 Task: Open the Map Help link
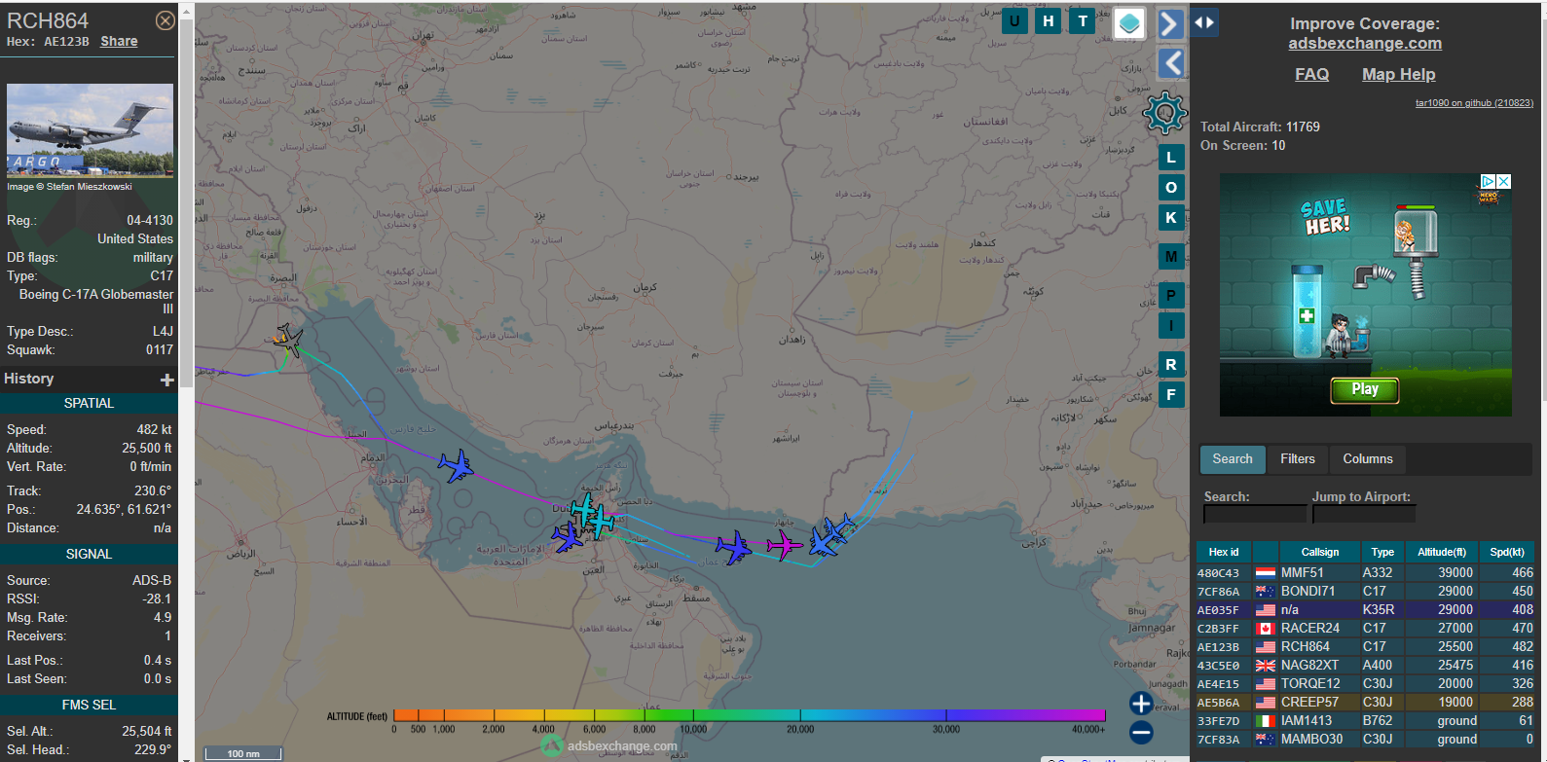coord(1398,74)
